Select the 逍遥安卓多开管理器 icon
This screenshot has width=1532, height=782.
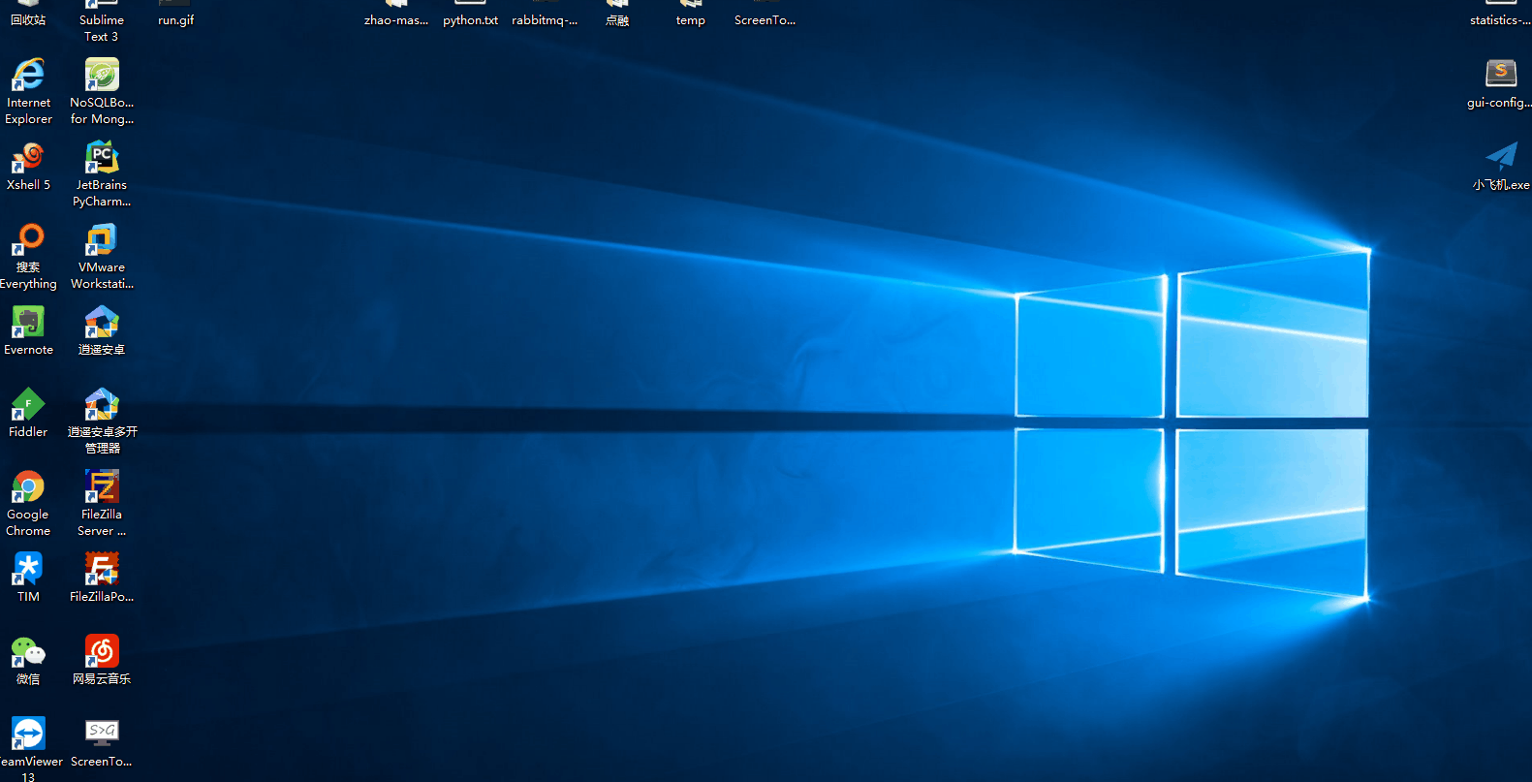pos(102,405)
